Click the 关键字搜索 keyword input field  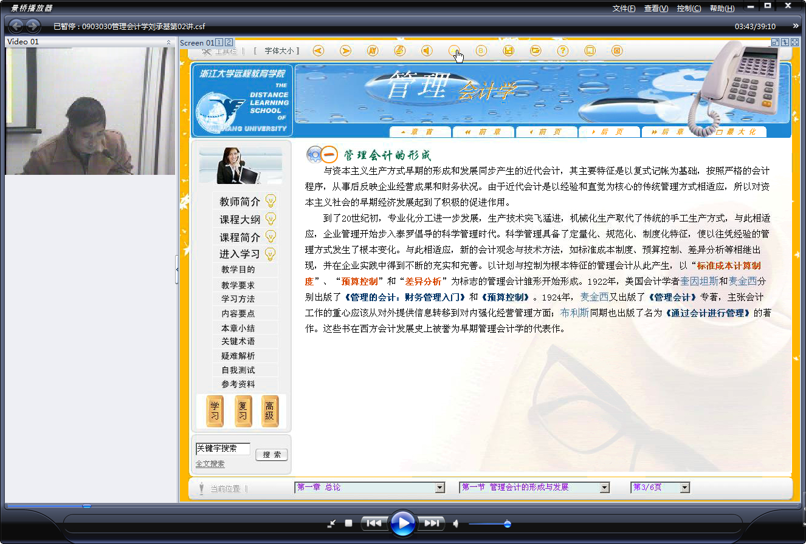tap(222, 449)
